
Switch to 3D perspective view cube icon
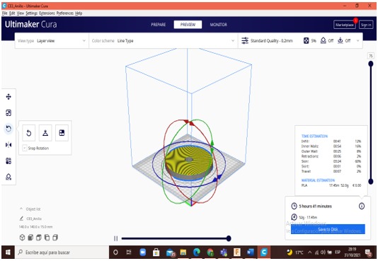click(22, 238)
